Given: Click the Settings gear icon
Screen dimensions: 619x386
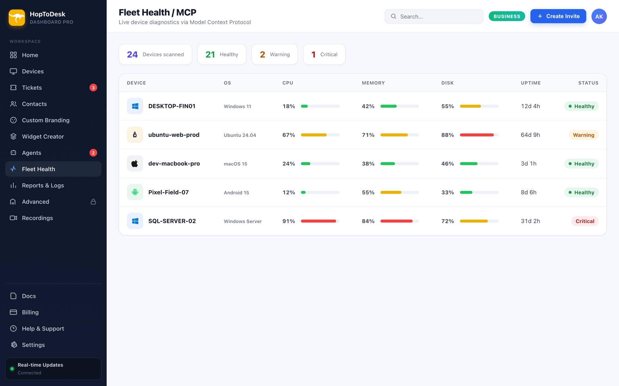Looking at the screenshot, I should coord(13,345).
